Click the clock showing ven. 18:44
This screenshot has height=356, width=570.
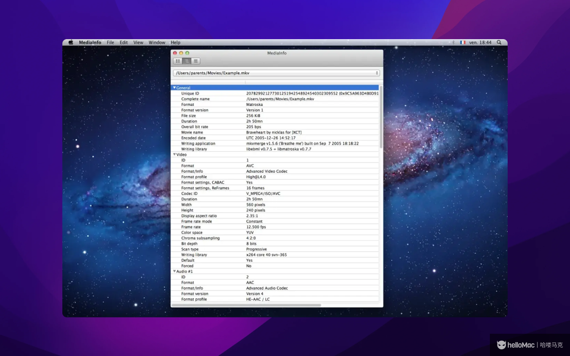click(480, 42)
